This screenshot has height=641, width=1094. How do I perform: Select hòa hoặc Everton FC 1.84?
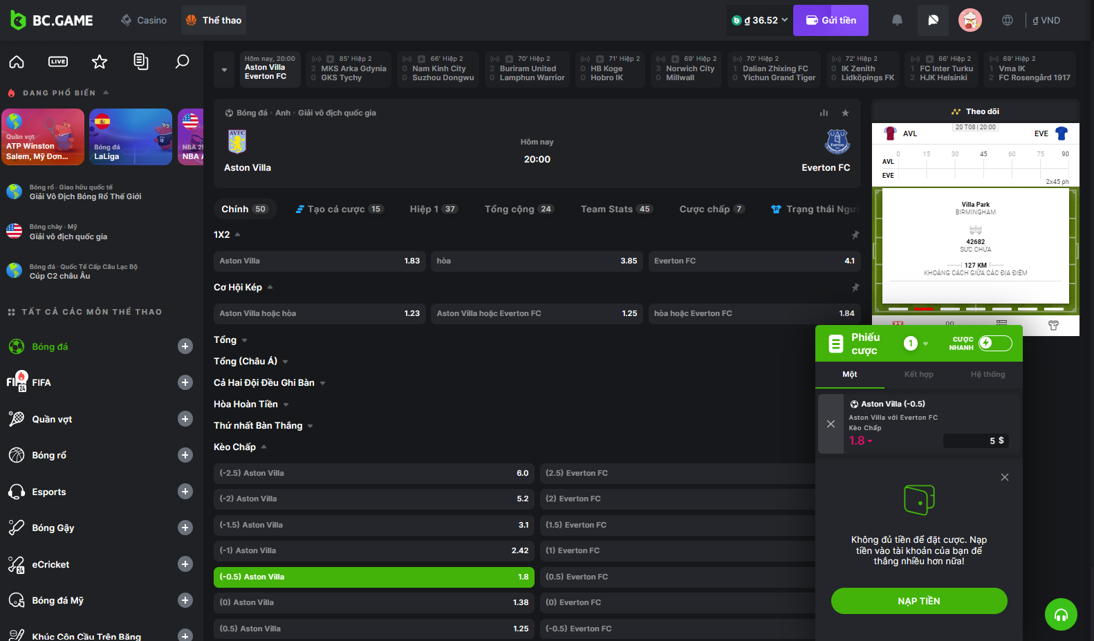click(754, 313)
